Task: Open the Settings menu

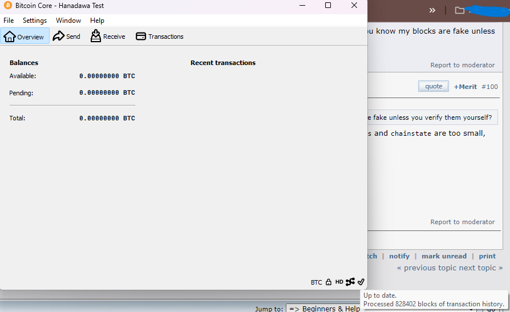Action: (x=34, y=20)
